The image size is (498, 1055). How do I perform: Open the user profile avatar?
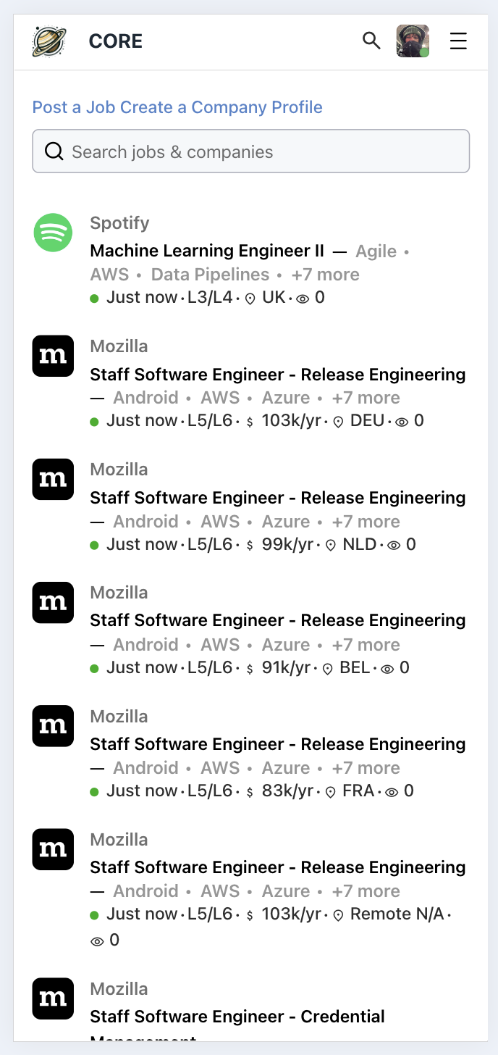[x=413, y=41]
